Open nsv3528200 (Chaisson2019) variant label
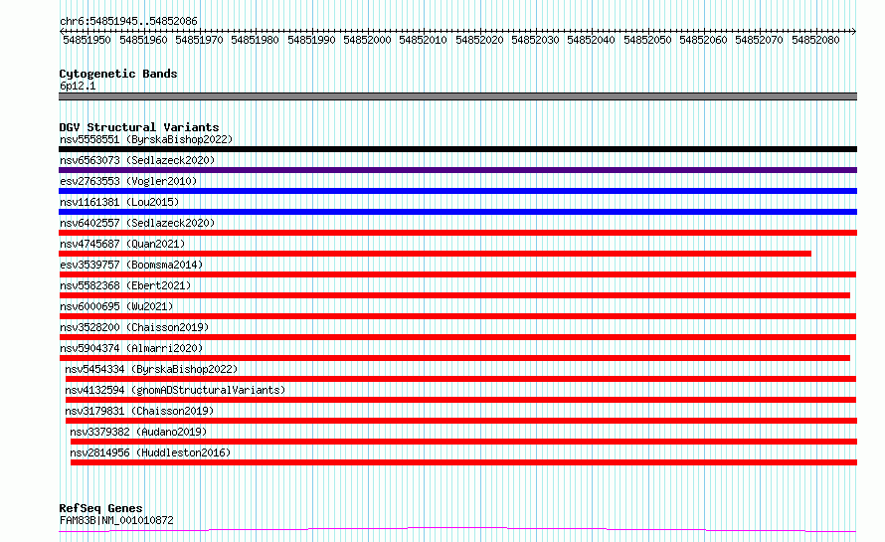885x542 pixels. click(x=134, y=327)
